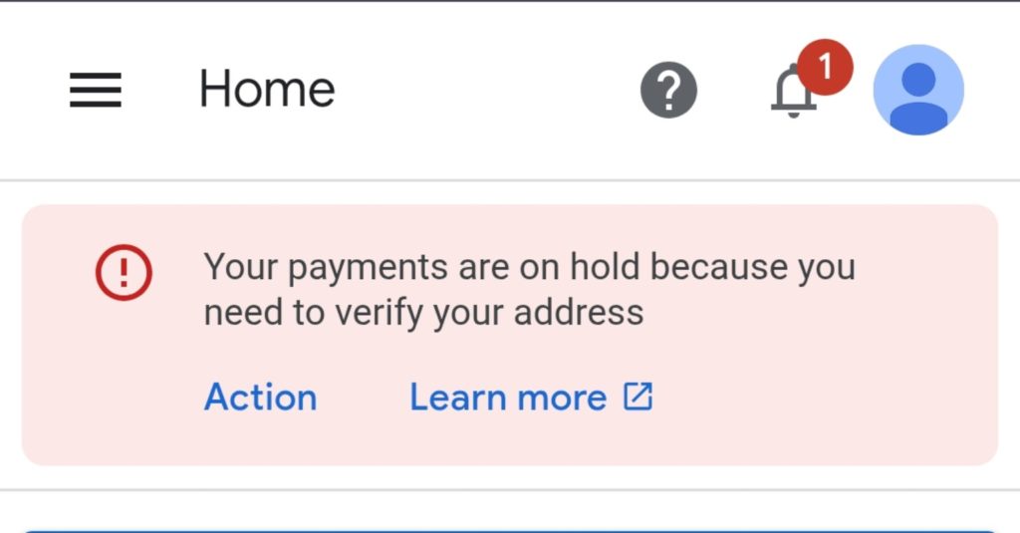Click the Action link in the alert
This screenshot has height=533, width=1020.
click(260, 398)
